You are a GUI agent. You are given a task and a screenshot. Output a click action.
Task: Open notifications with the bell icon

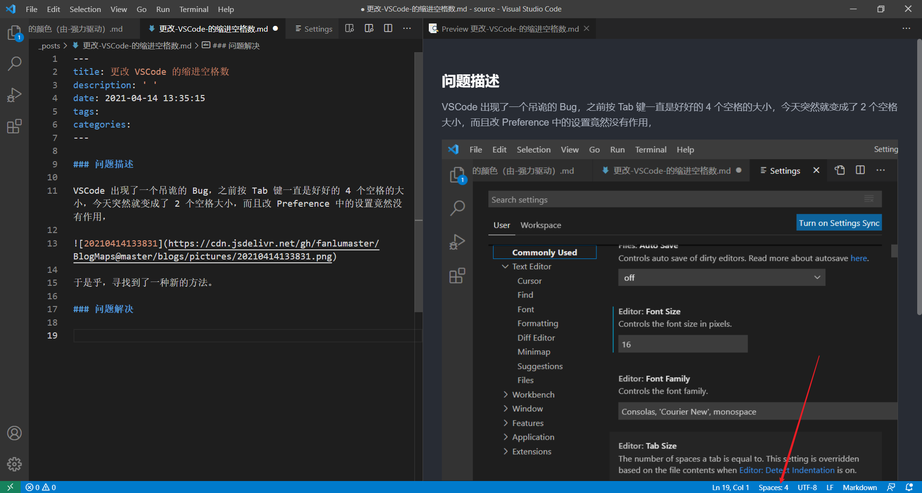point(909,487)
